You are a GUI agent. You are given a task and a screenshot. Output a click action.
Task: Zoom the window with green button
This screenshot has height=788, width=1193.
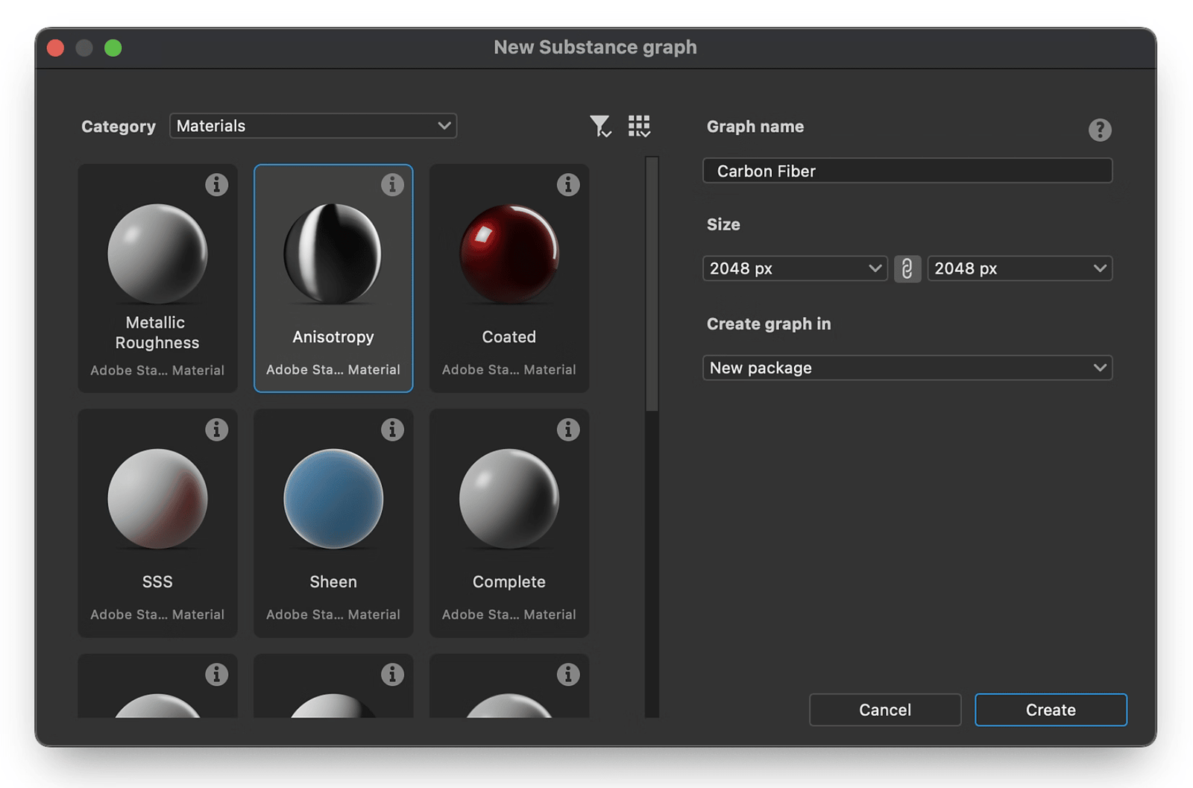[113, 48]
